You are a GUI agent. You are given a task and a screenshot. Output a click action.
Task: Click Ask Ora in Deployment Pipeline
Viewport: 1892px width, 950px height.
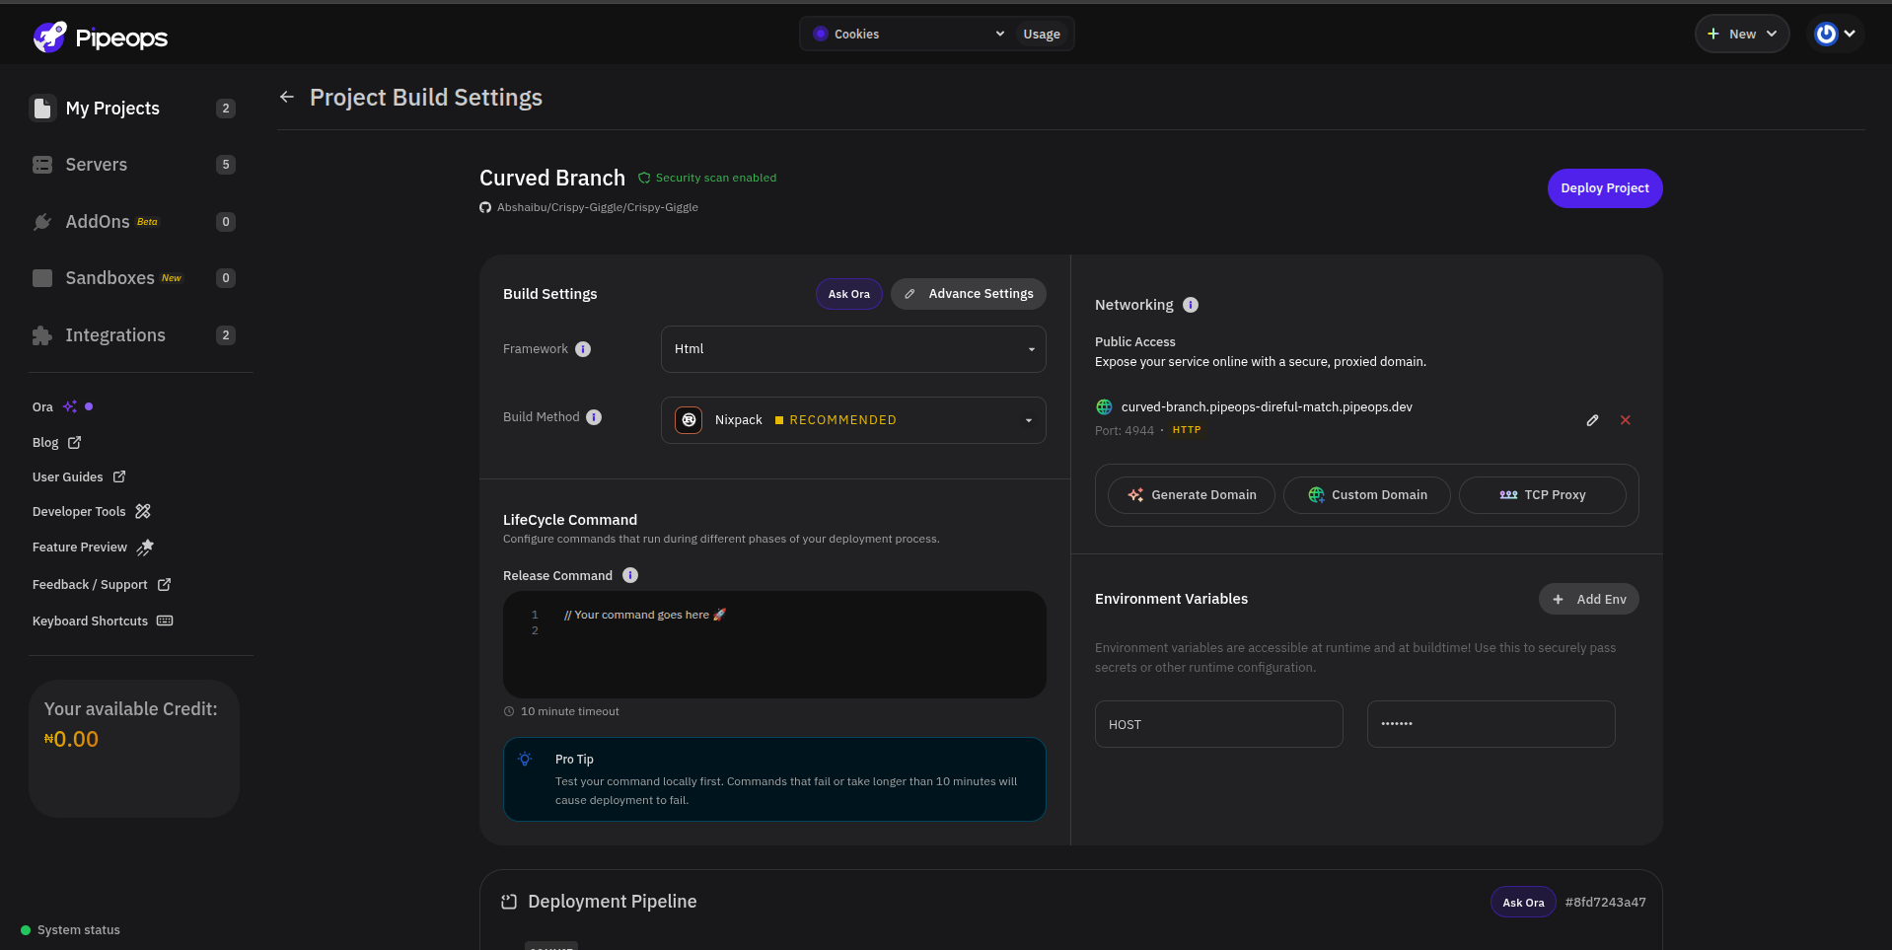[1523, 902]
